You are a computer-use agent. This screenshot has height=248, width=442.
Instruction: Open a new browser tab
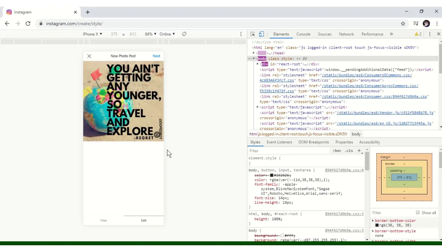click(88, 12)
